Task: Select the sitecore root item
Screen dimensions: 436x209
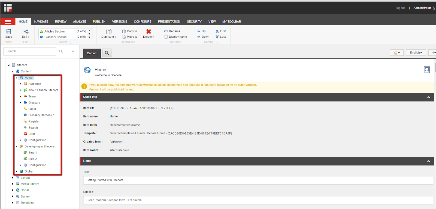Action: [22, 65]
